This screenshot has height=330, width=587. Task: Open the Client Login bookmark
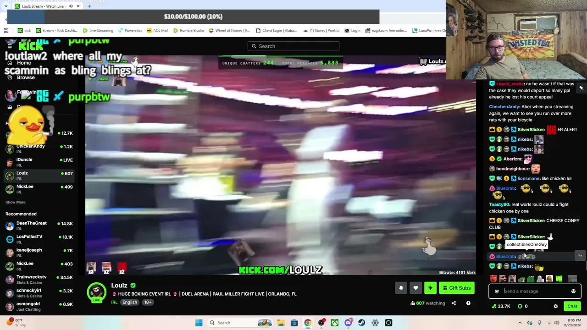point(276,31)
